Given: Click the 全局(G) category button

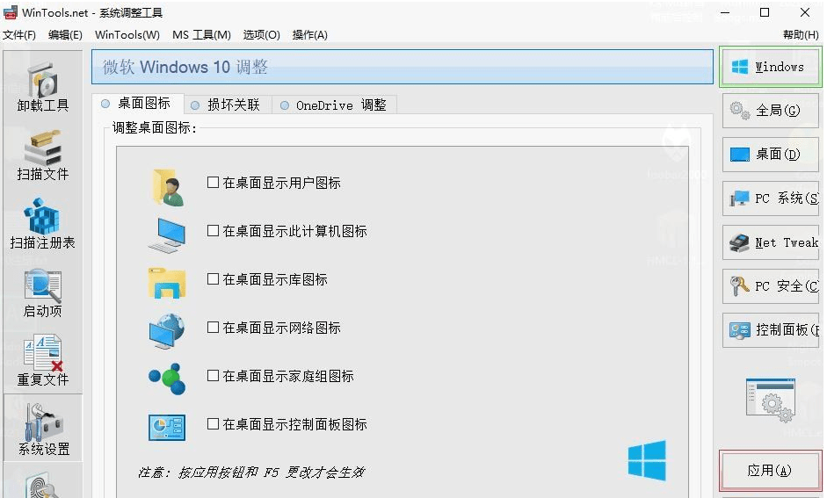Looking at the screenshot, I should (770, 111).
